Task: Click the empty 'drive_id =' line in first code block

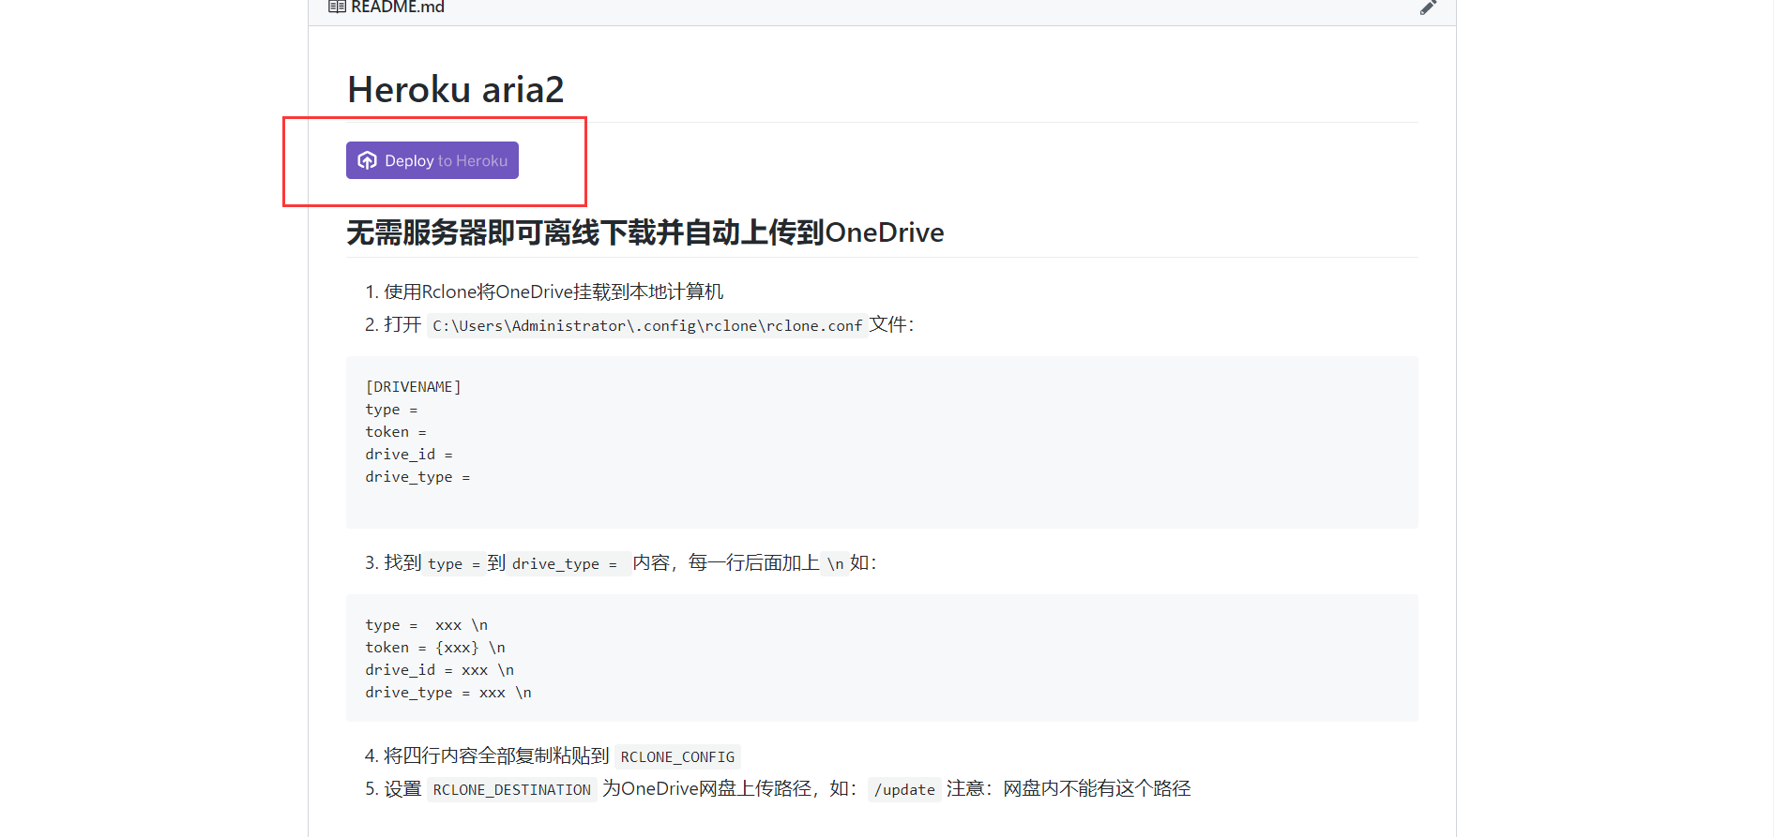Action: tap(408, 455)
